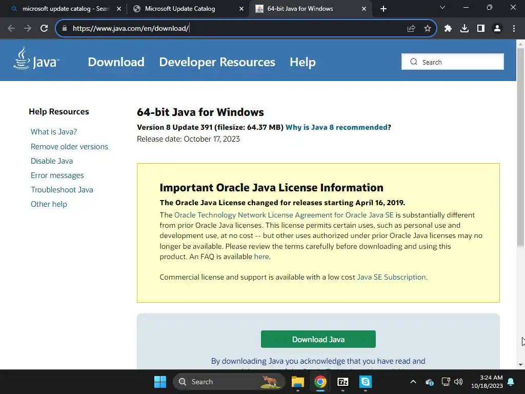Open the Remove older versions link

pyautogui.click(x=69, y=146)
